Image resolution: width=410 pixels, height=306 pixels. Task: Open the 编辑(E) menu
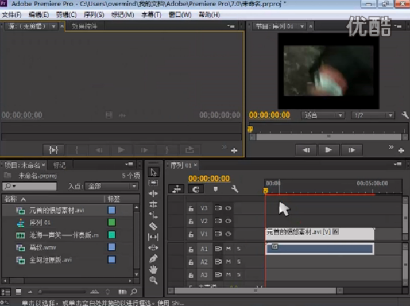38,15
